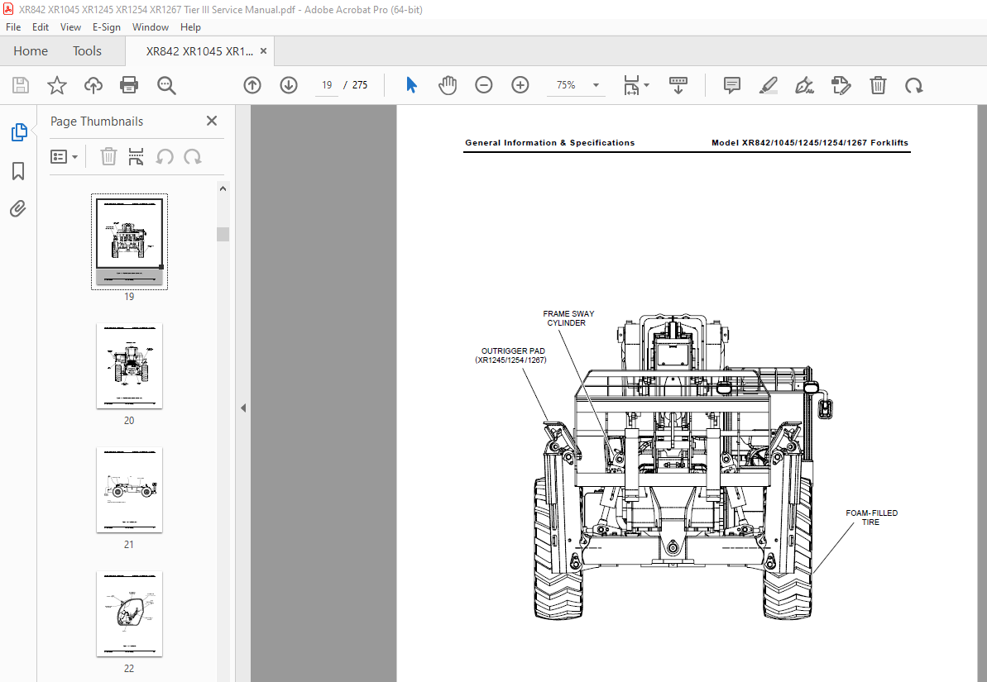Image resolution: width=987 pixels, height=682 pixels.
Task: Open the File menu
Action: click(13, 27)
